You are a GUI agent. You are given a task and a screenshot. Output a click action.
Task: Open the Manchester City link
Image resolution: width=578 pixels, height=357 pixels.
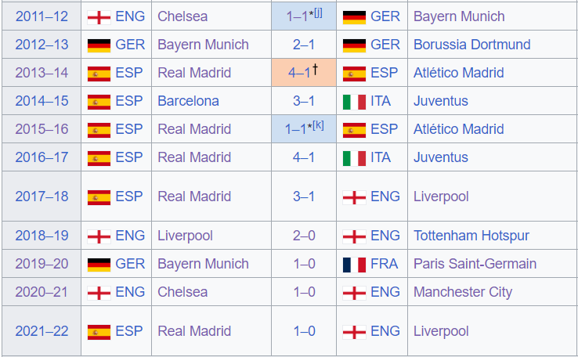[463, 292]
